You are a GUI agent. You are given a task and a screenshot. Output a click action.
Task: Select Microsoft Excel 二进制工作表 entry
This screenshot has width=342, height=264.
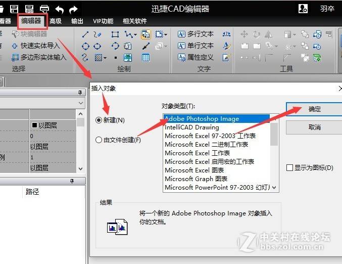click(217, 145)
